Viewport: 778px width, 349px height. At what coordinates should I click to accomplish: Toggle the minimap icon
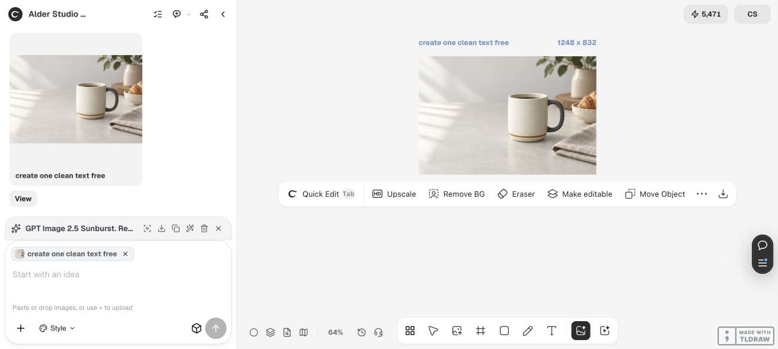click(304, 332)
